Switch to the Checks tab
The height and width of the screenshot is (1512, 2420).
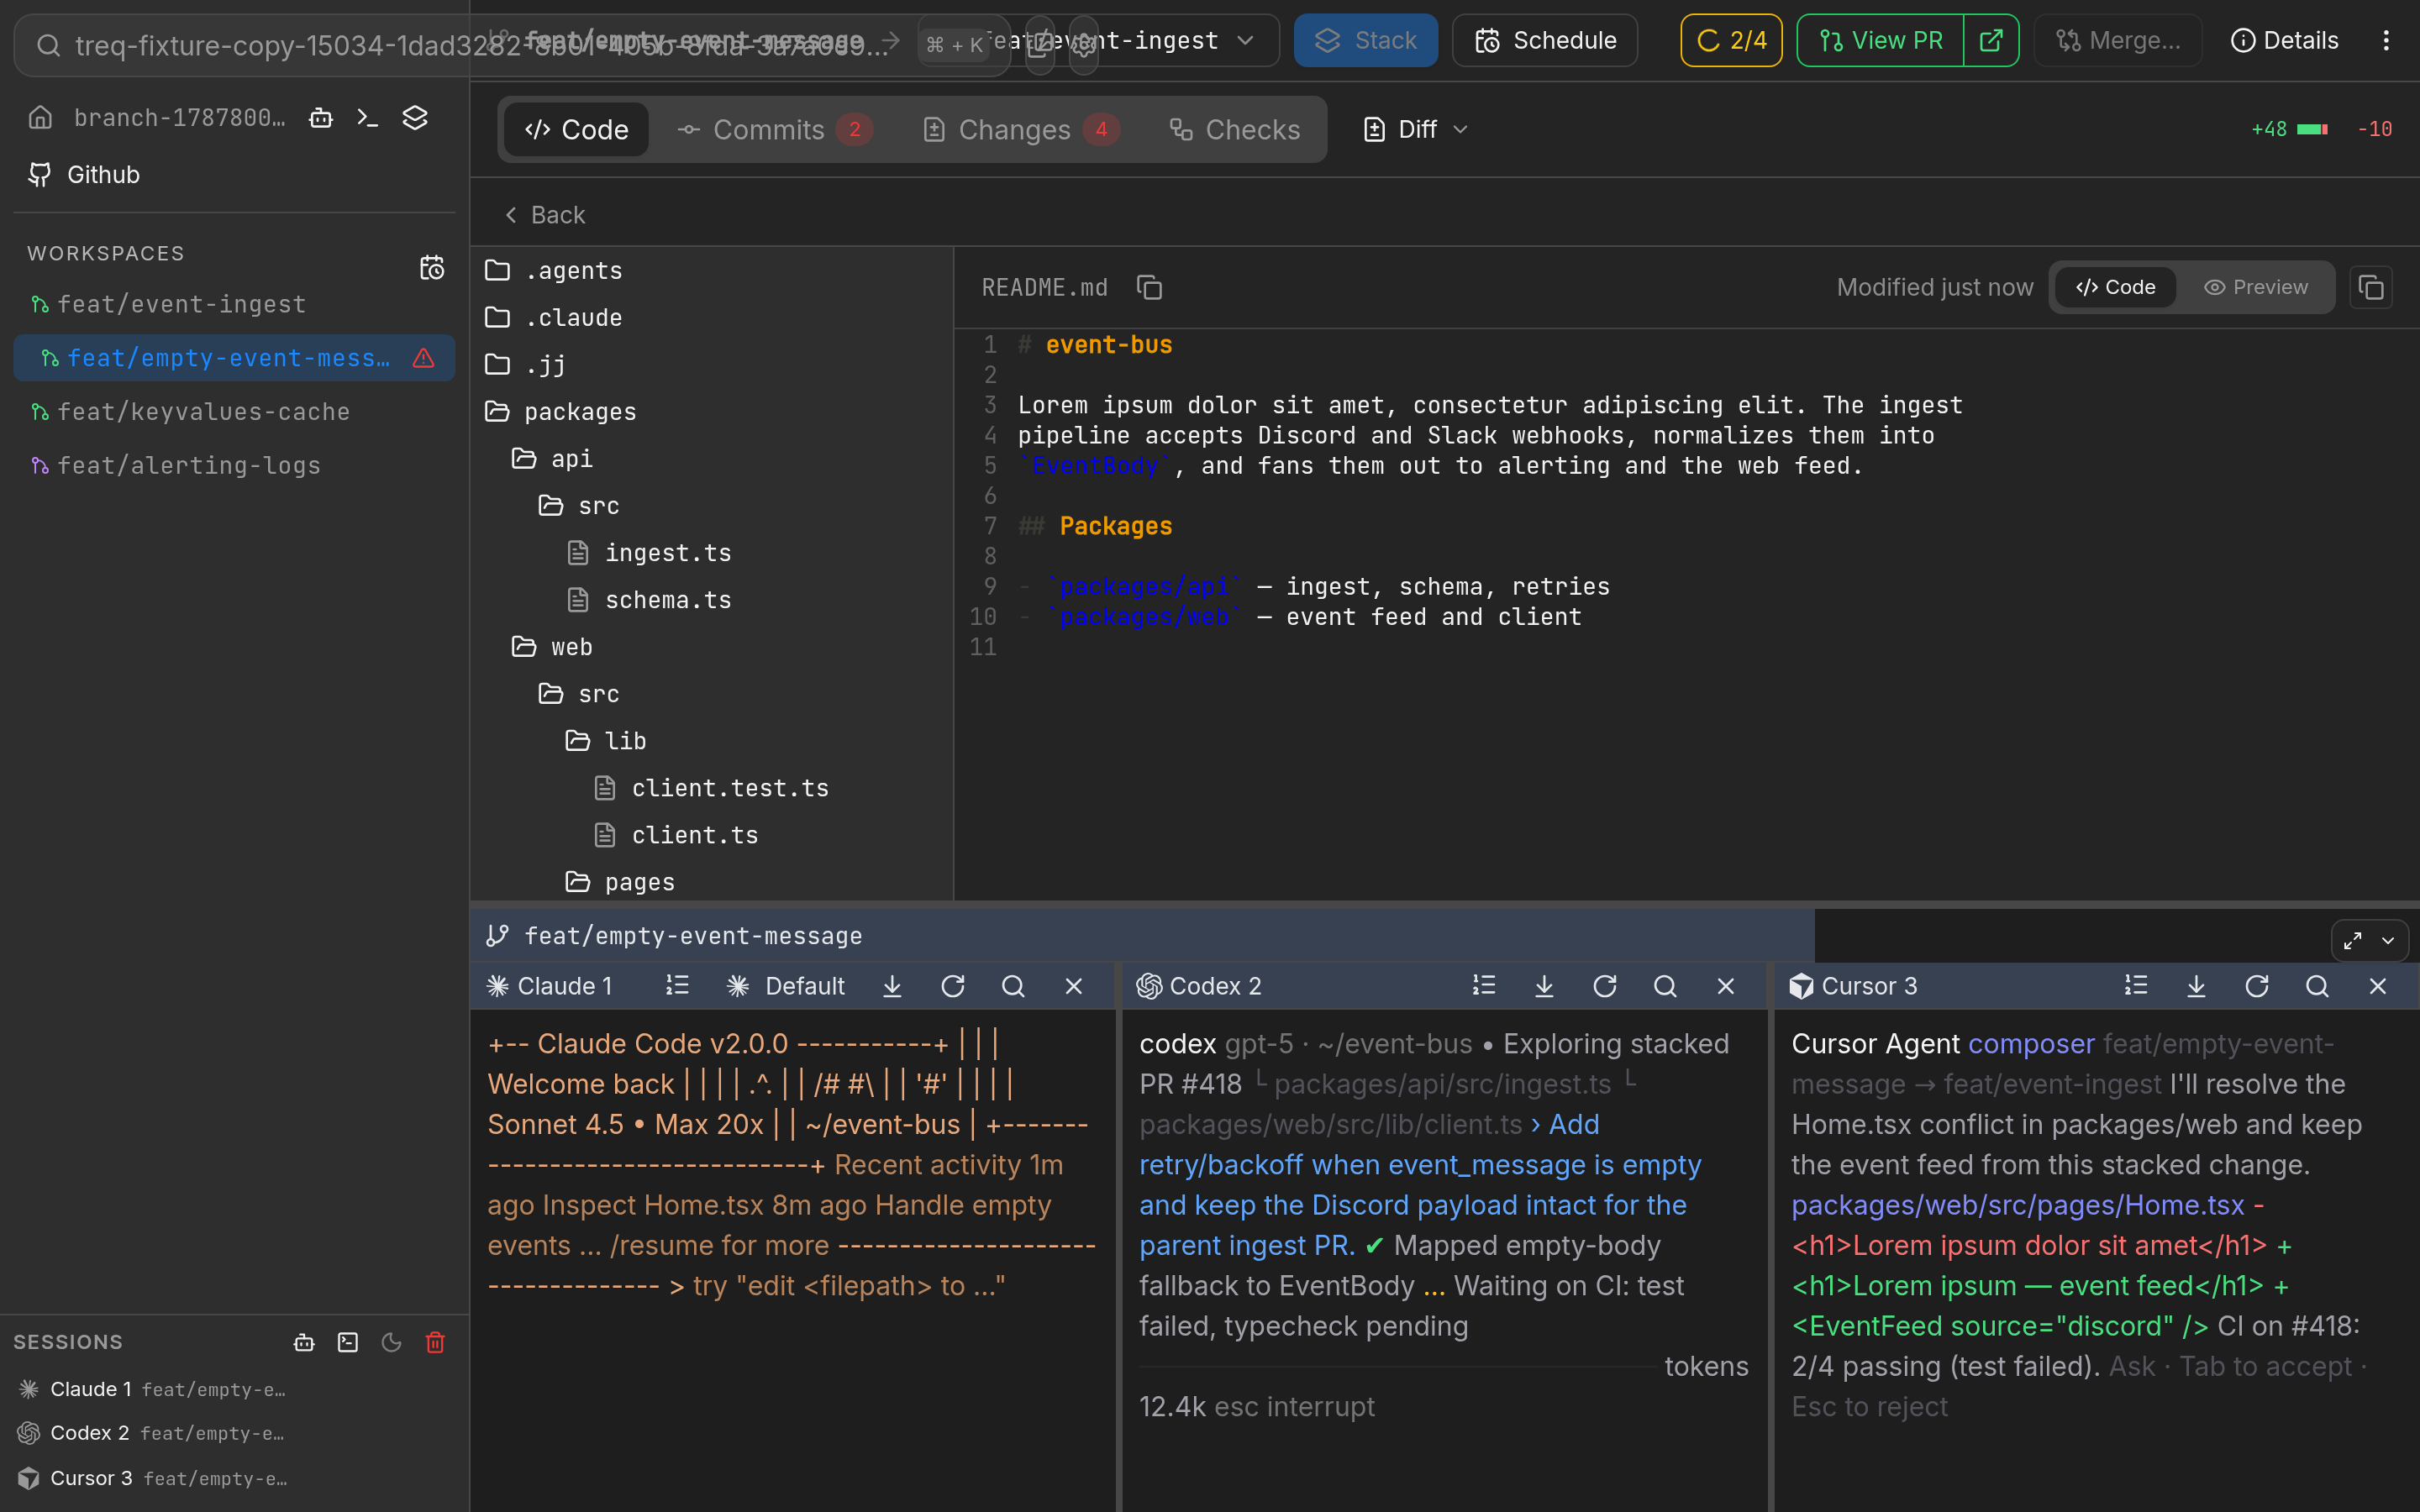point(1235,129)
